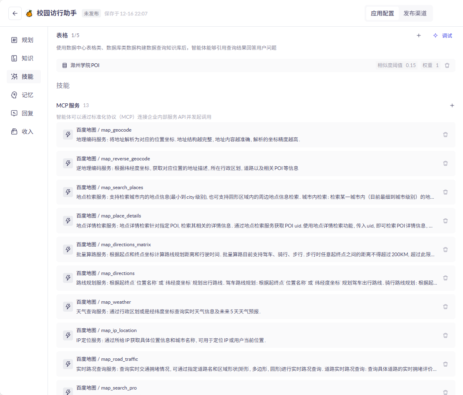
Task: Open the 百度地图 / map_geocode entry
Action: pos(256,135)
